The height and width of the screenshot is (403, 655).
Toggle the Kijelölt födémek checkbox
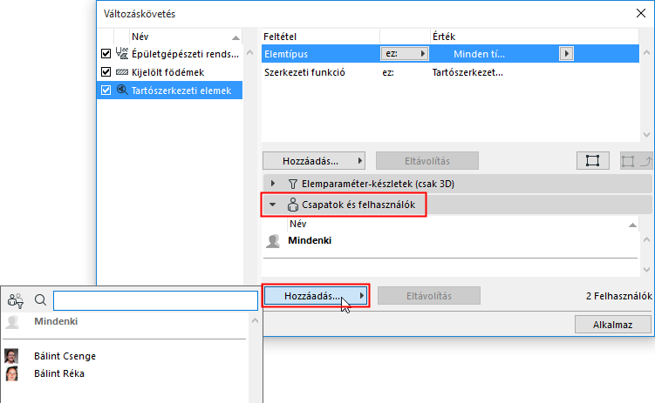[x=106, y=71]
